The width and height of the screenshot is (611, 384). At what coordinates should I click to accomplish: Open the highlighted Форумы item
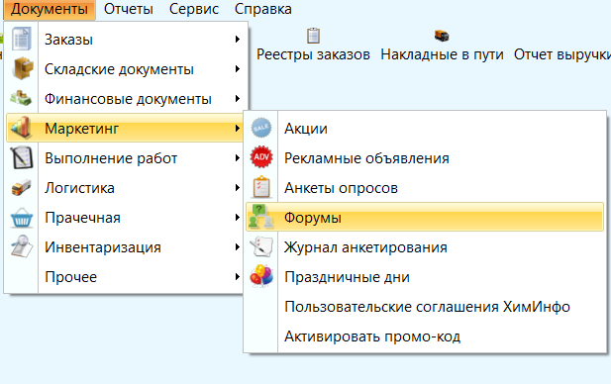425,217
